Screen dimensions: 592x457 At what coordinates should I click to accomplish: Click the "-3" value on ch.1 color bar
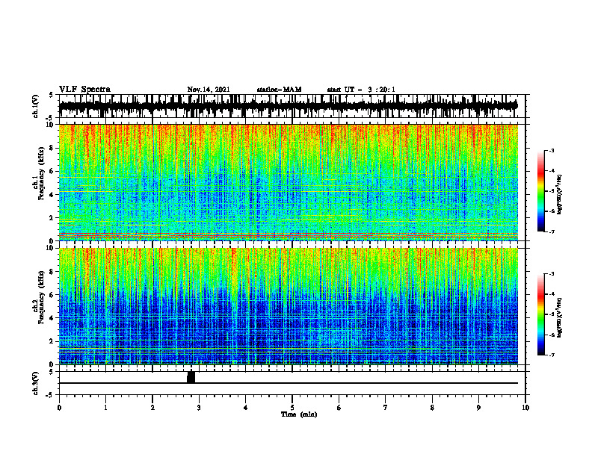[552, 150]
